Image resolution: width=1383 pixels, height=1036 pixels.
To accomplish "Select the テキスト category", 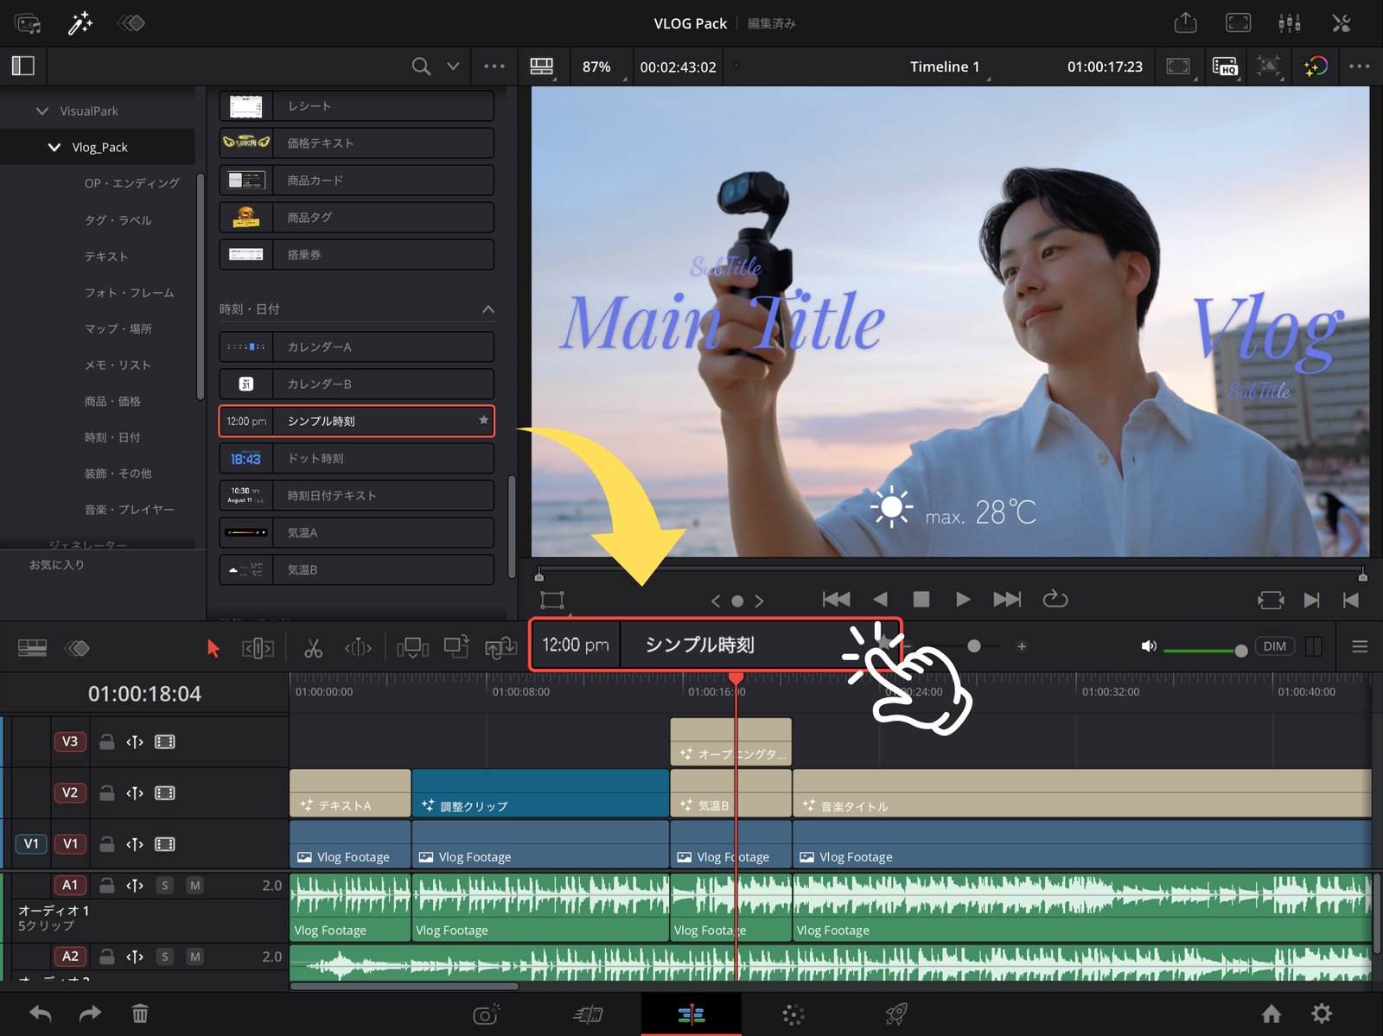I will coord(106,257).
